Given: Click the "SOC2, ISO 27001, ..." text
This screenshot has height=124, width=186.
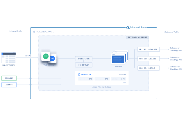Looking at the screenshot, I should point(45,32).
